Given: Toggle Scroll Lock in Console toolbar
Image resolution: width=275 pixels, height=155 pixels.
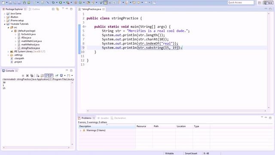Looking at the screenshot, I should point(42,76).
